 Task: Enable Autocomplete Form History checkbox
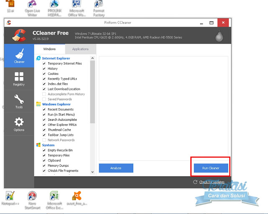pyautogui.click(x=44, y=94)
